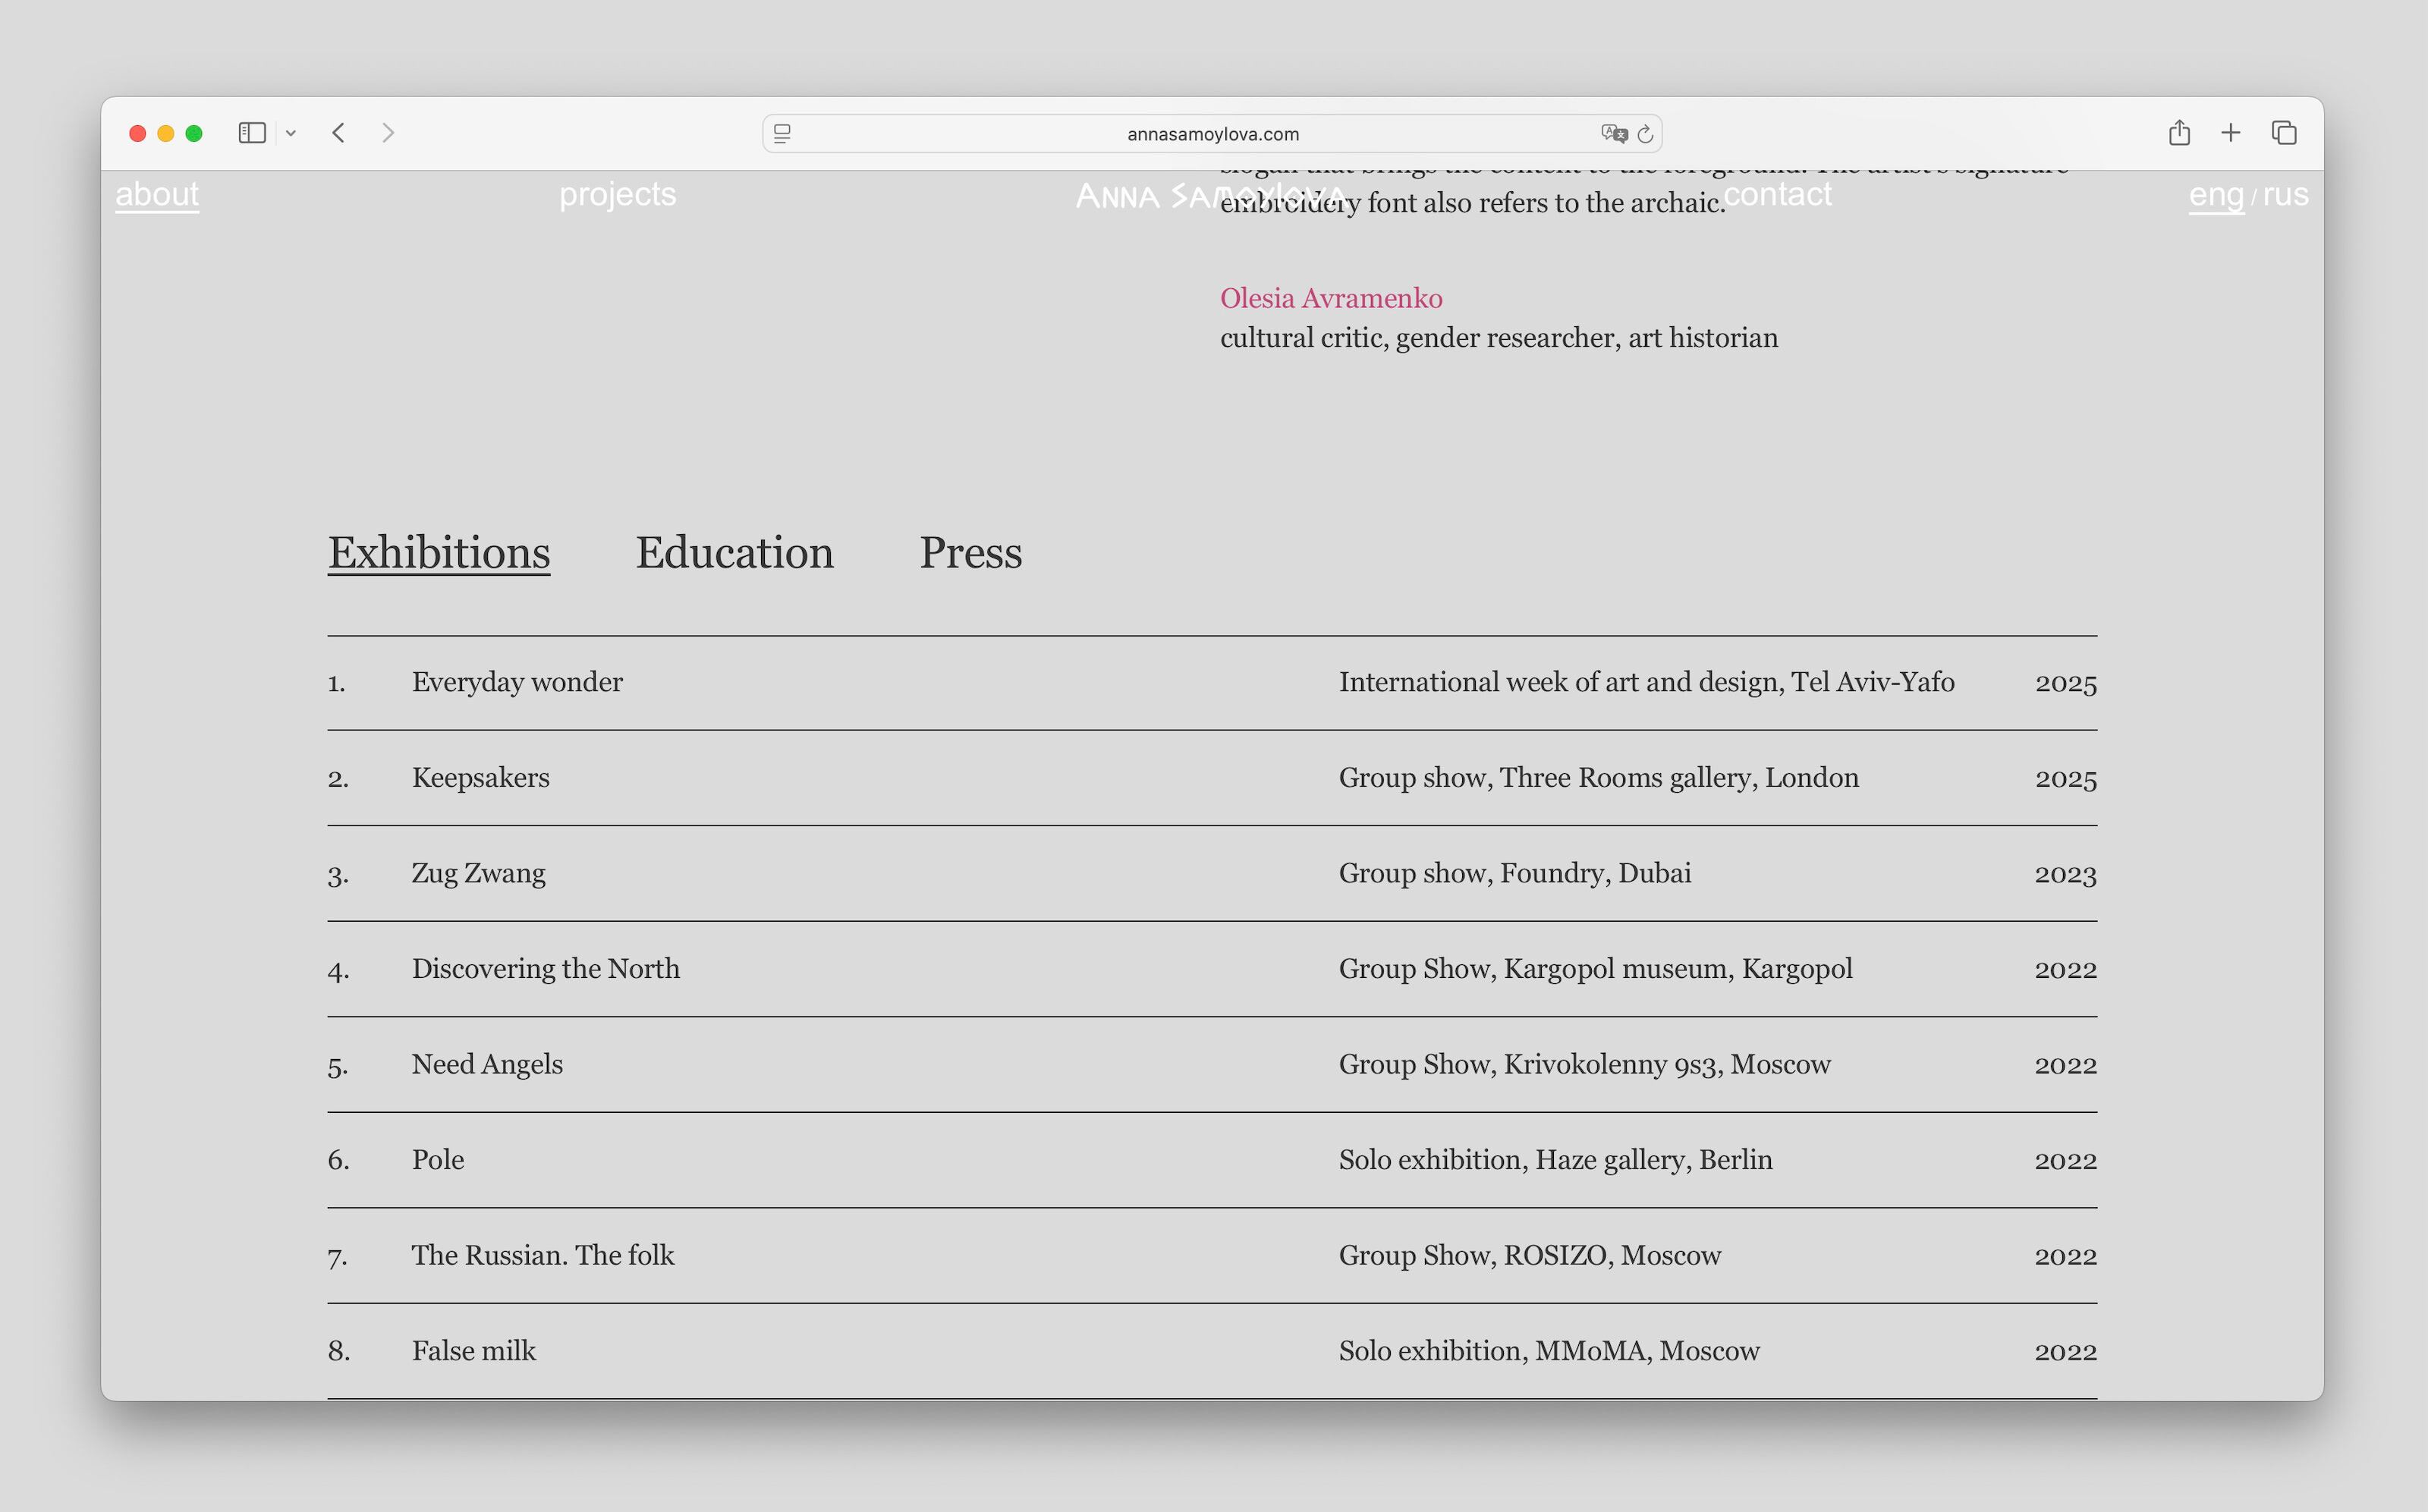Viewport: 2428px width, 1512px height.
Task: Click the translate page icon
Action: [x=1613, y=133]
